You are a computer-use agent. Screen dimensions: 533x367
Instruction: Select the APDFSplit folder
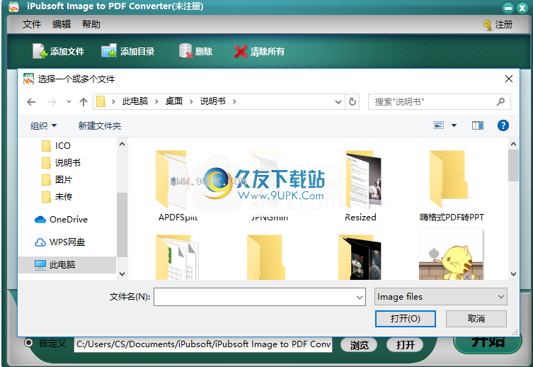(178, 186)
